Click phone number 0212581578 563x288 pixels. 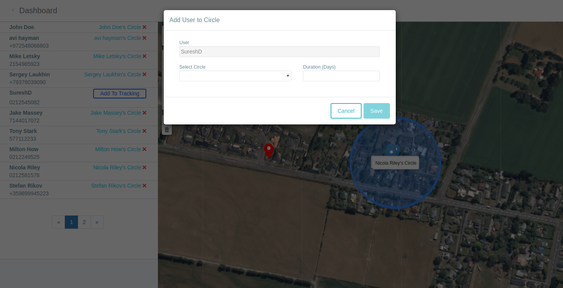tap(24, 175)
